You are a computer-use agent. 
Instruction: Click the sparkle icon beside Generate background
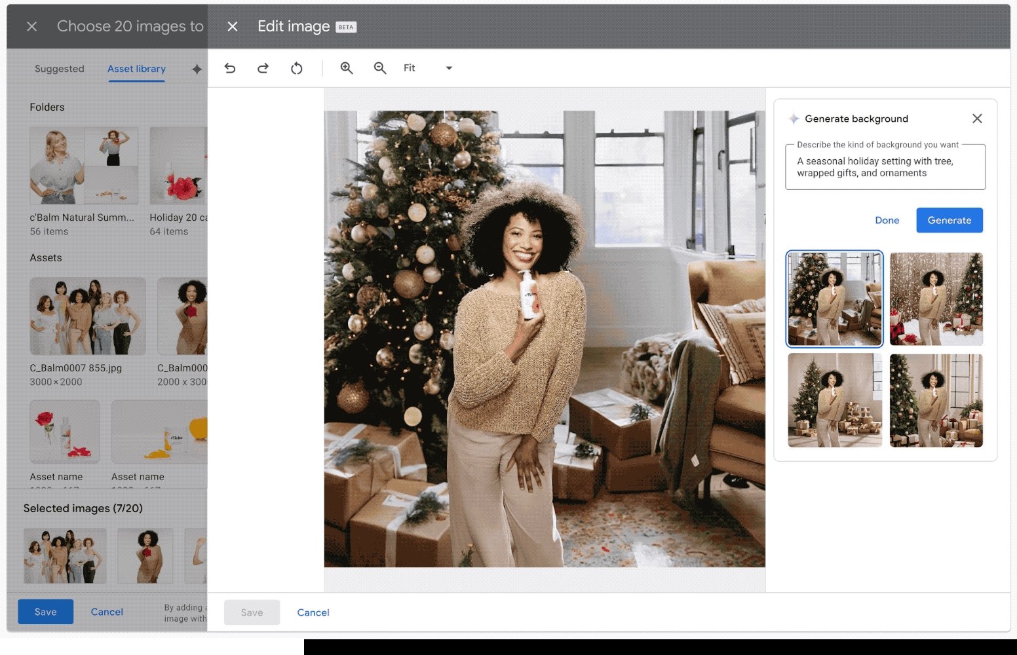pyautogui.click(x=794, y=119)
